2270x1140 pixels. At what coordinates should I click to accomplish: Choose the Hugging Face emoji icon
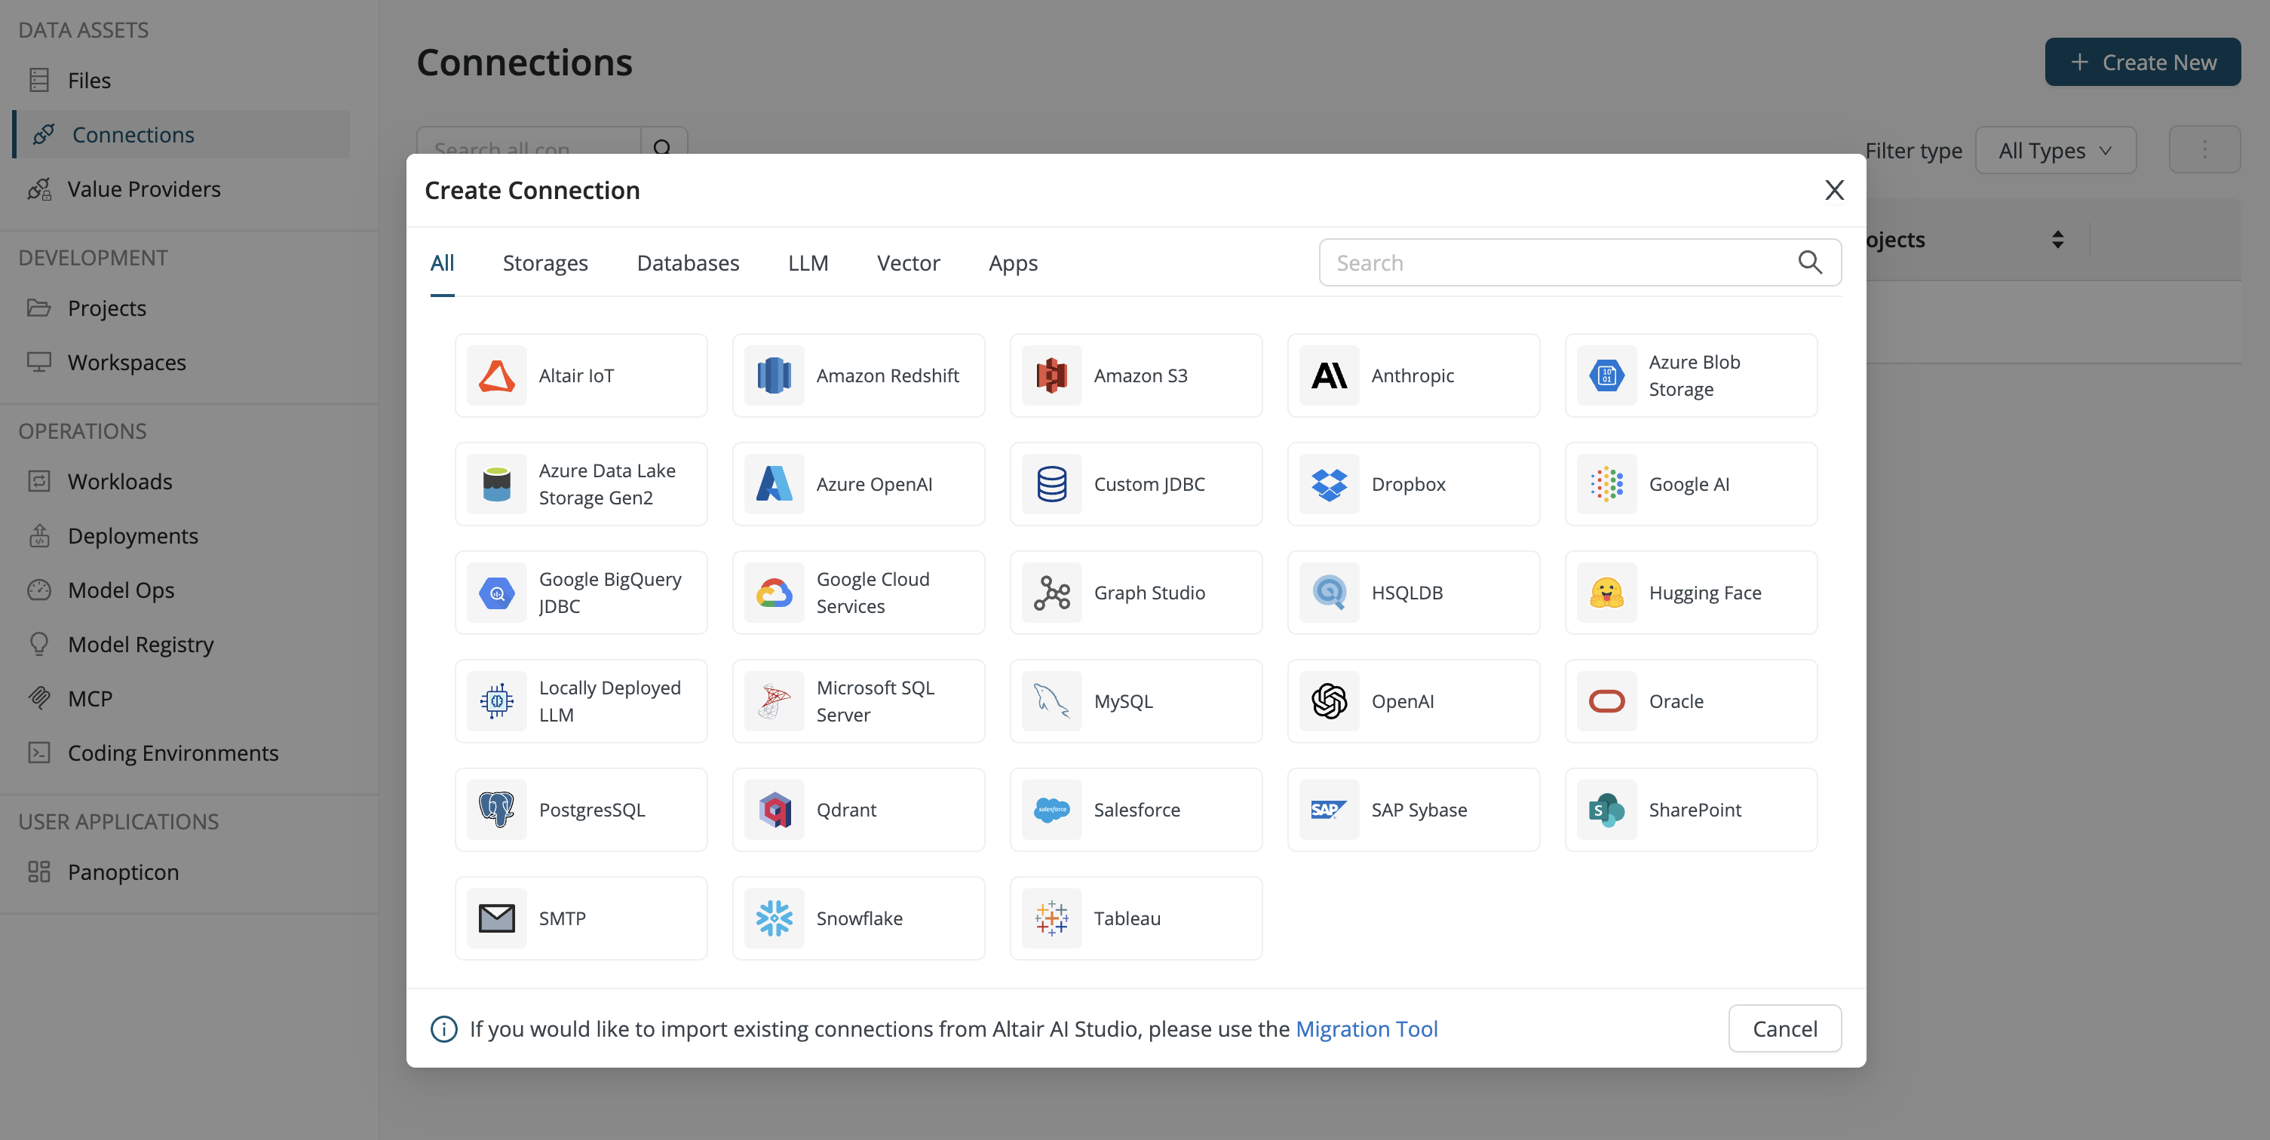1607,592
